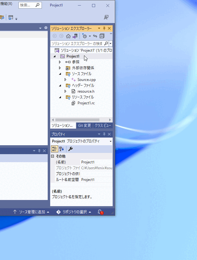Click the ソース ファイル filter folder icon
Image resolution: width=197 pixels, height=260 pixels.
(x=68, y=74)
